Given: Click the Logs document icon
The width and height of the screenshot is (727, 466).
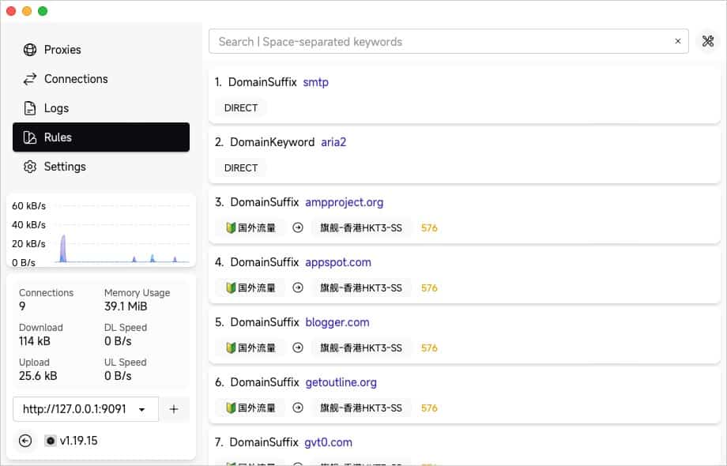Looking at the screenshot, I should pos(30,108).
